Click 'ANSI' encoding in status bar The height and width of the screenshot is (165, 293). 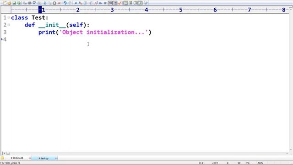click(260, 163)
